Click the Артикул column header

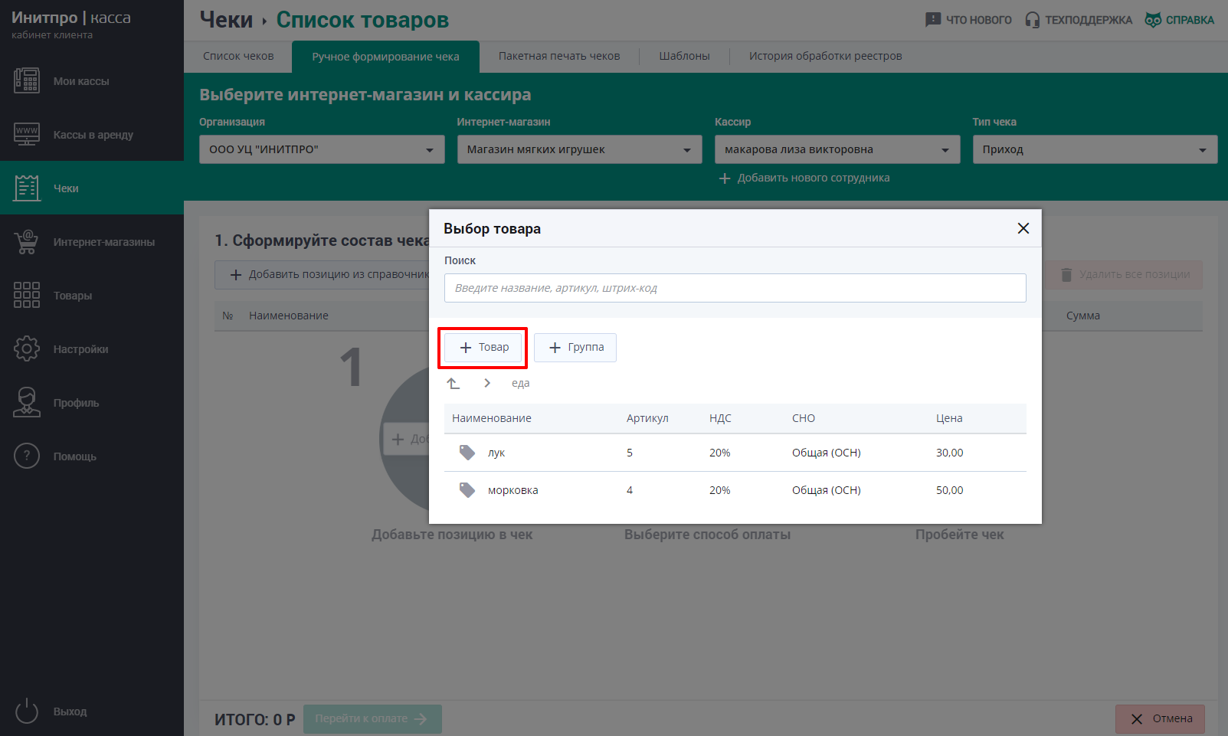point(647,418)
